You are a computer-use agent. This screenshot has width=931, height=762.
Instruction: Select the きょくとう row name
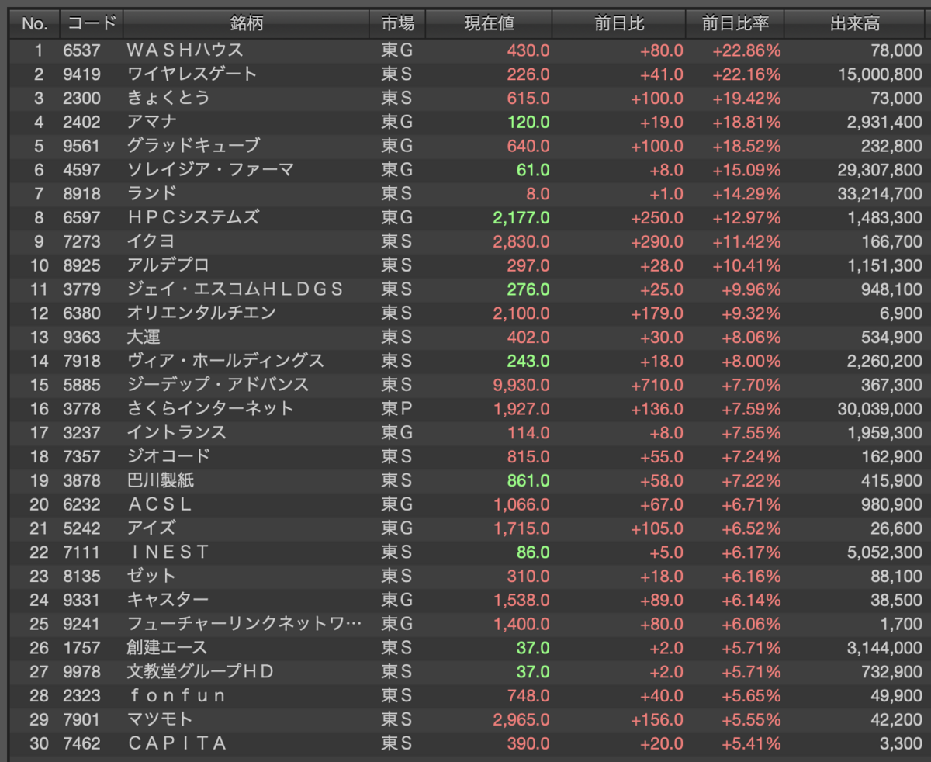[168, 99]
